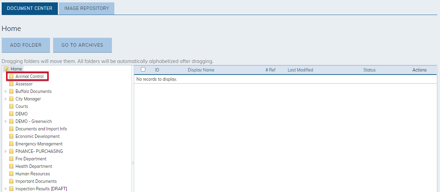Select the Human Resources folder label
The height and width of the screenshot is (192, 440).
coord(33,174)
